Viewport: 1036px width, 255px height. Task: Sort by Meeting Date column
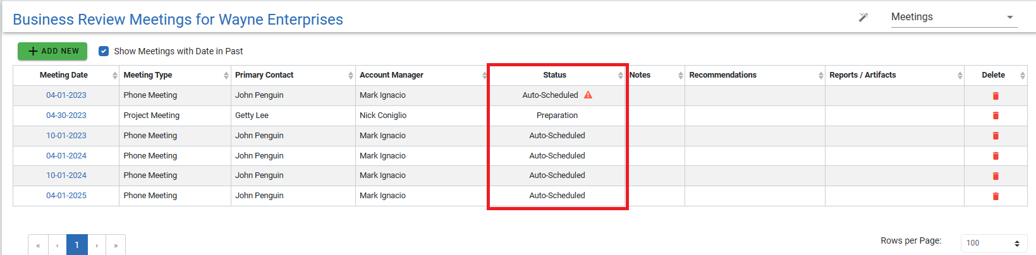[64, 75]
